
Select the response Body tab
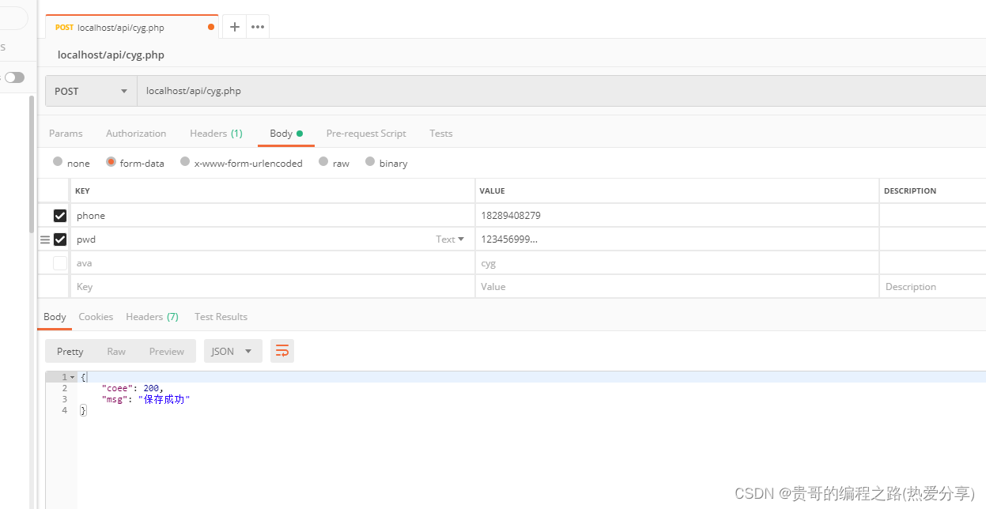pyautogui.click(x=55, y=317)
